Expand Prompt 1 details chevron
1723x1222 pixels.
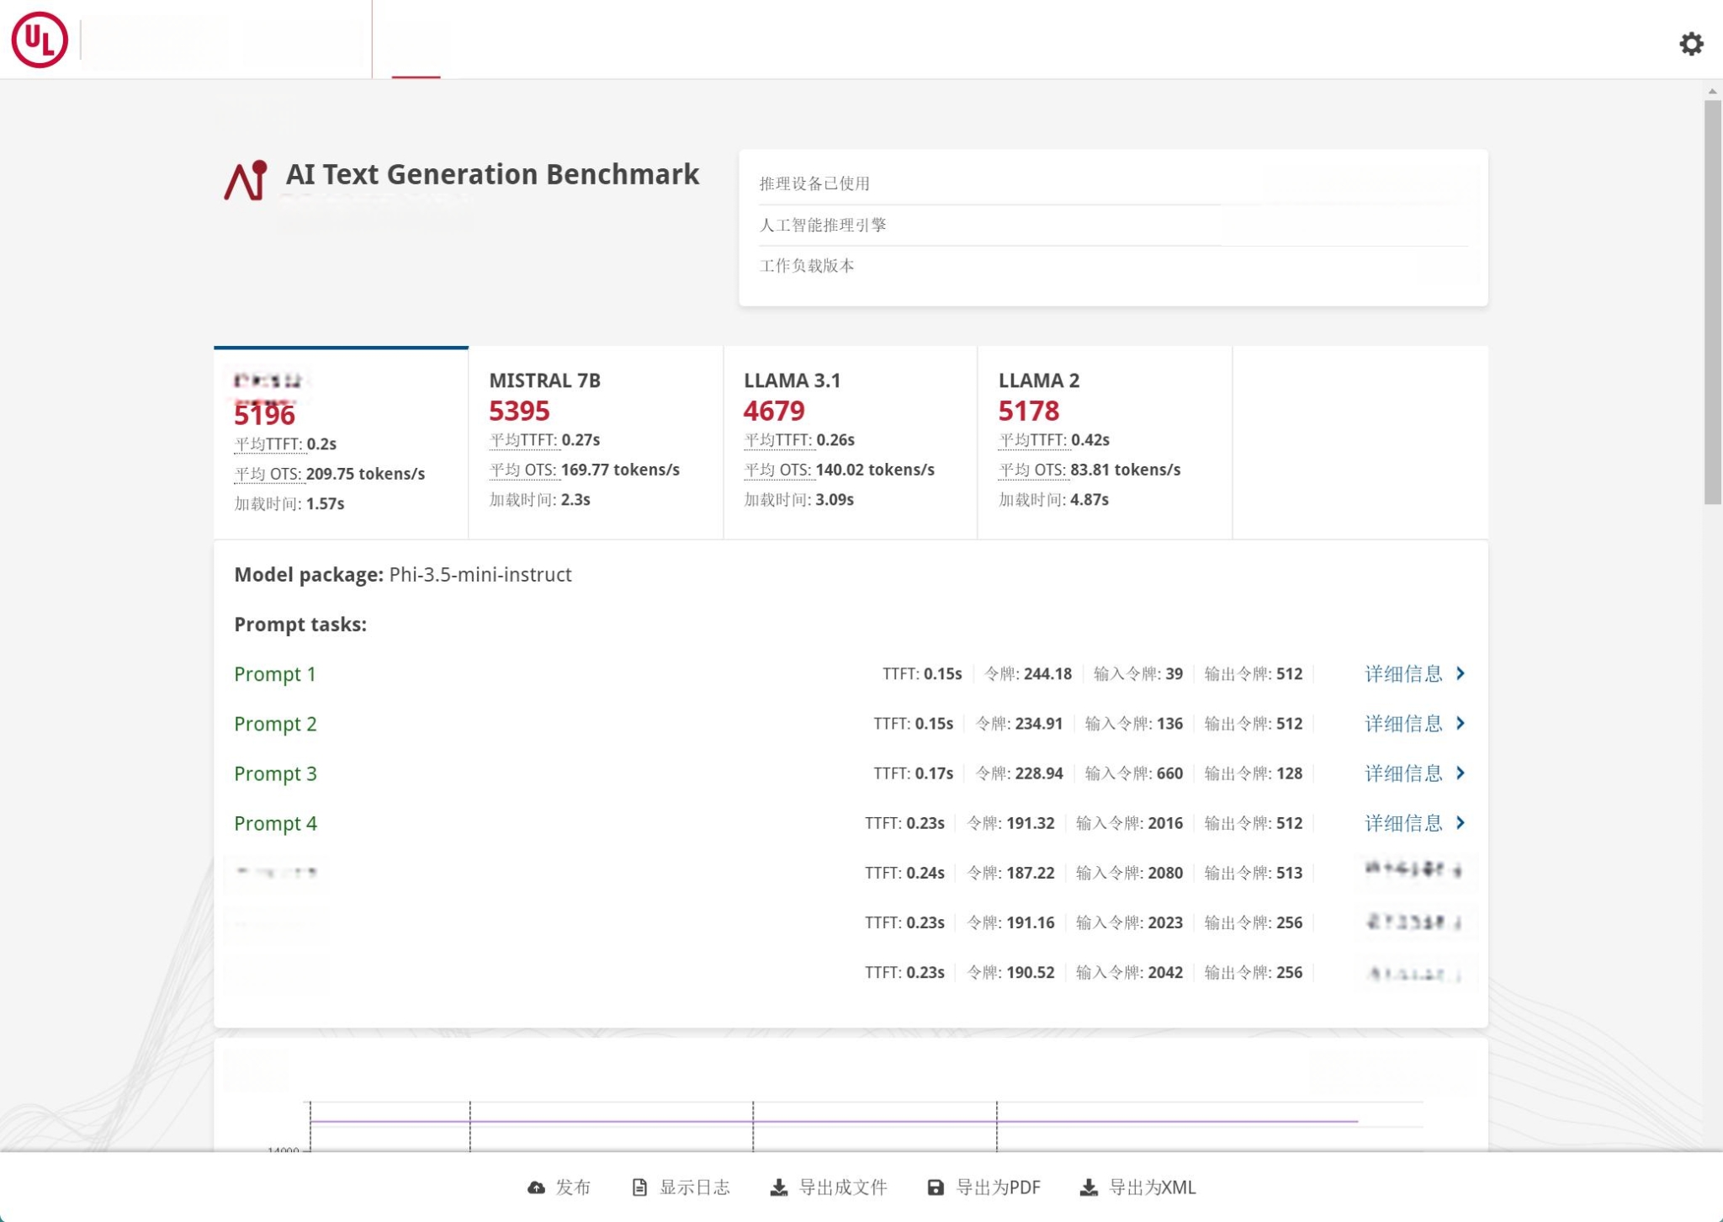pyautogui.click(x=1461, y=673)
